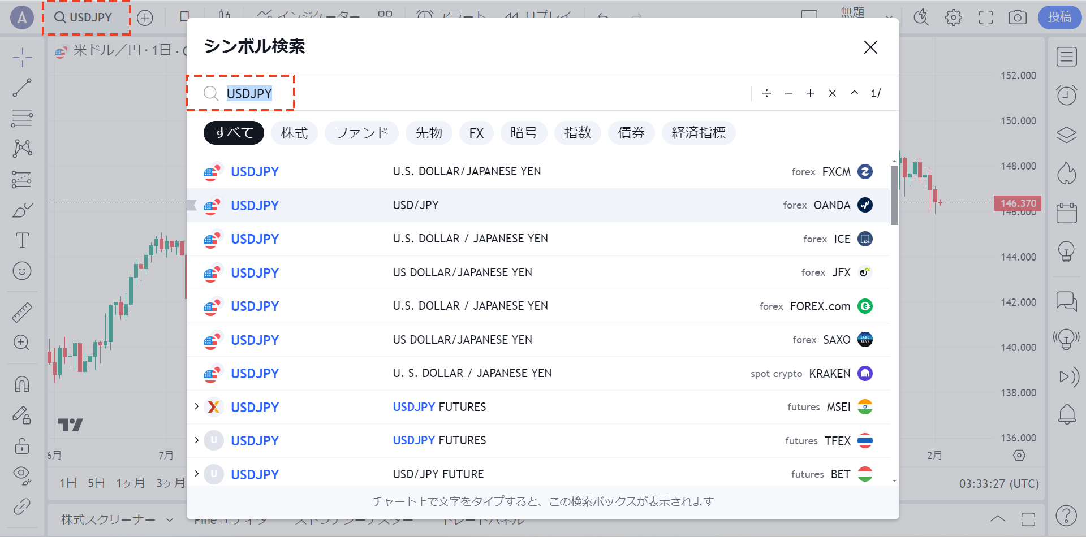Open the streams play icon panel
1086x537 pixels.
(1068, 376)
